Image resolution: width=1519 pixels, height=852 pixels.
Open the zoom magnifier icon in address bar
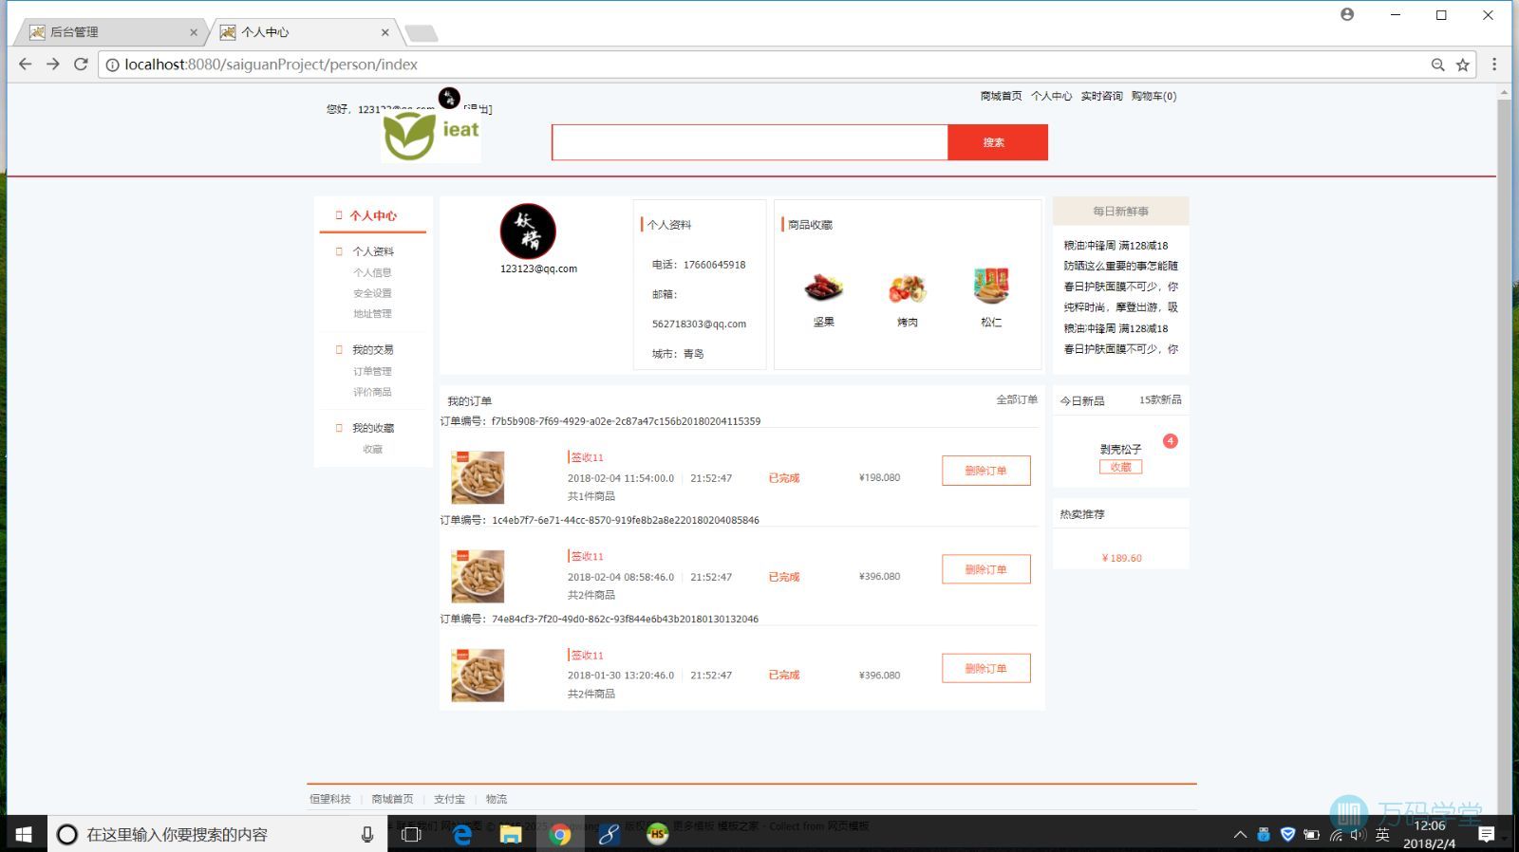(x=1438, y=65)
